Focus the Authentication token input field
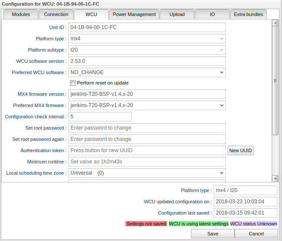The image size is (282, 241). coord(147,150)
